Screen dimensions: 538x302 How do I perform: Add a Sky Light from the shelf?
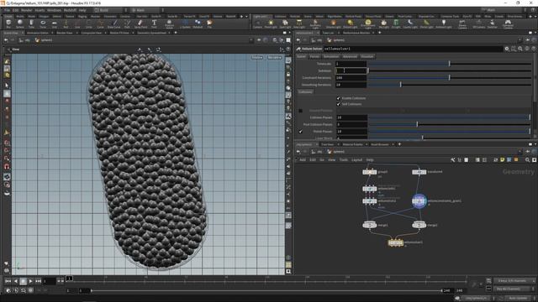pyautogui.click(x=383, y=23)
